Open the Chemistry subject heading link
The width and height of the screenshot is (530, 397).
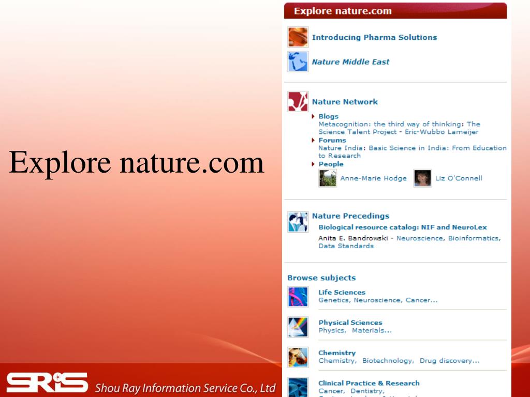[x=337, y=353]
